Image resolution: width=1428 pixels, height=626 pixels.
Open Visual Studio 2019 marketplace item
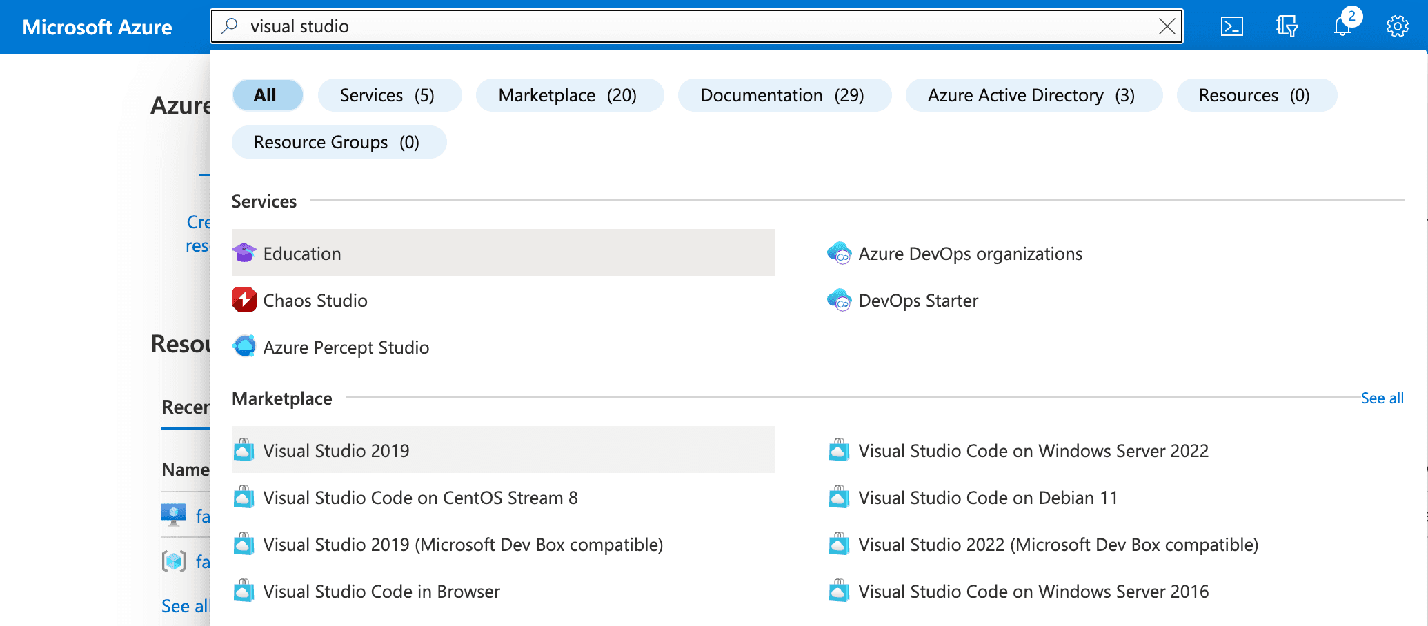[503, 450]
